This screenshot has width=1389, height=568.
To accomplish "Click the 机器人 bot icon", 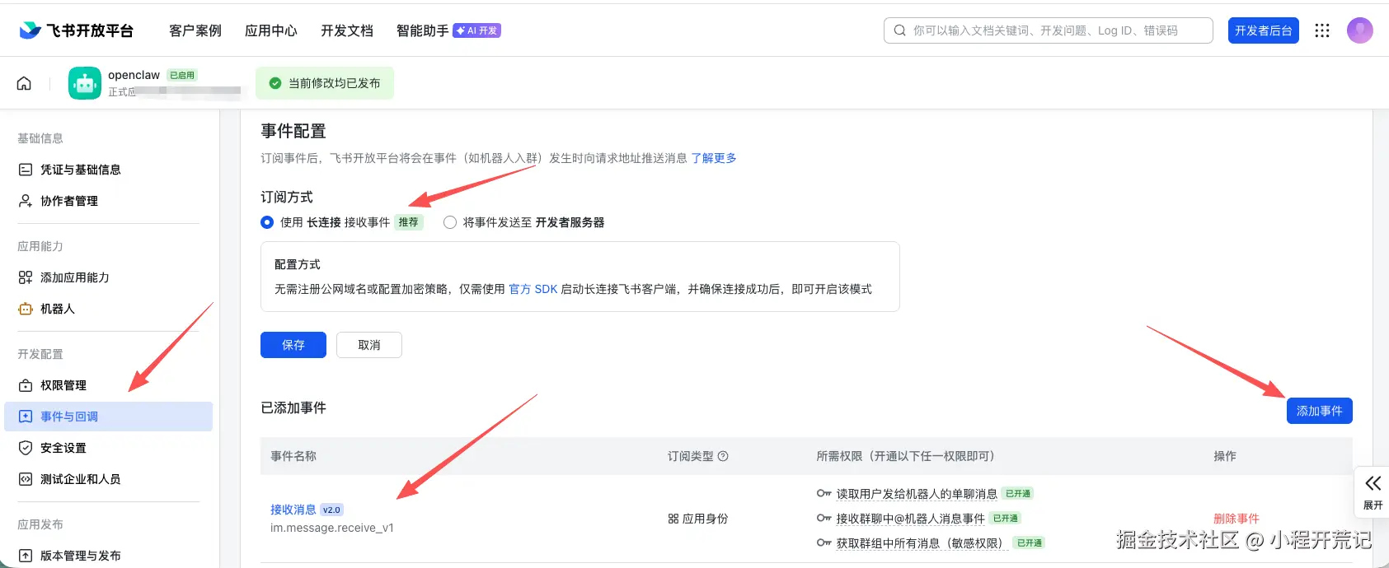I will coord(26,309).
